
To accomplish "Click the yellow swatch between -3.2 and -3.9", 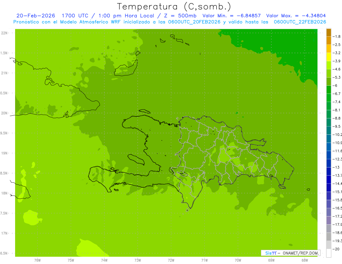I will tap(329, 57).
